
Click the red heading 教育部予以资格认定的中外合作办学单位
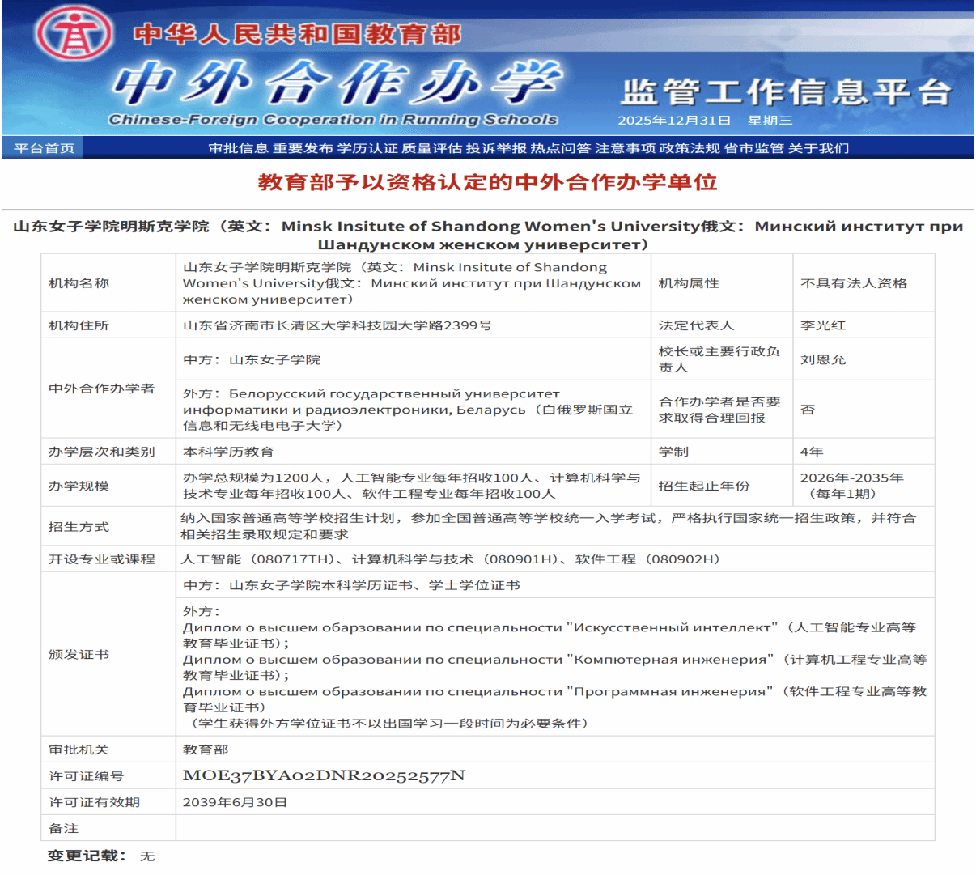click(x=487, y=182)
